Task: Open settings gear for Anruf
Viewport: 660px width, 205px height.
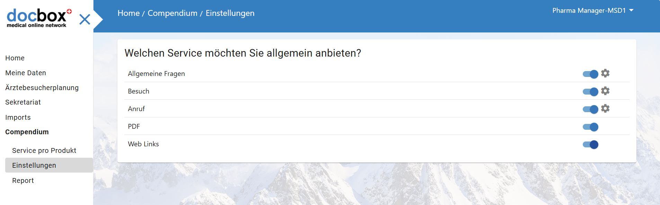Action: [x=605, y=108]
